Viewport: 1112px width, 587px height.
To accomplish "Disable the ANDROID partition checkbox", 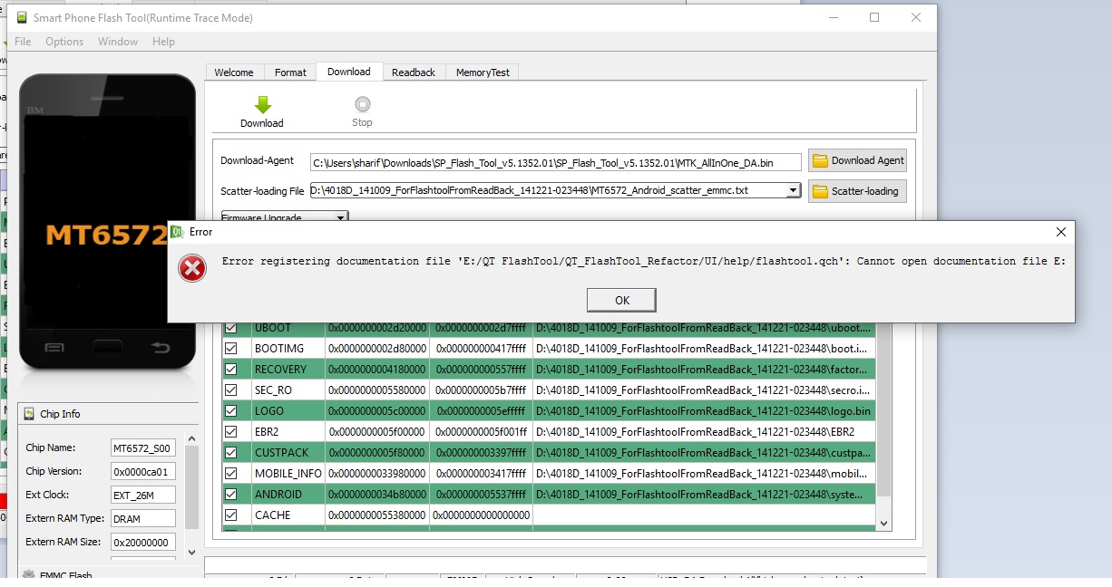I will click(231, 495).
